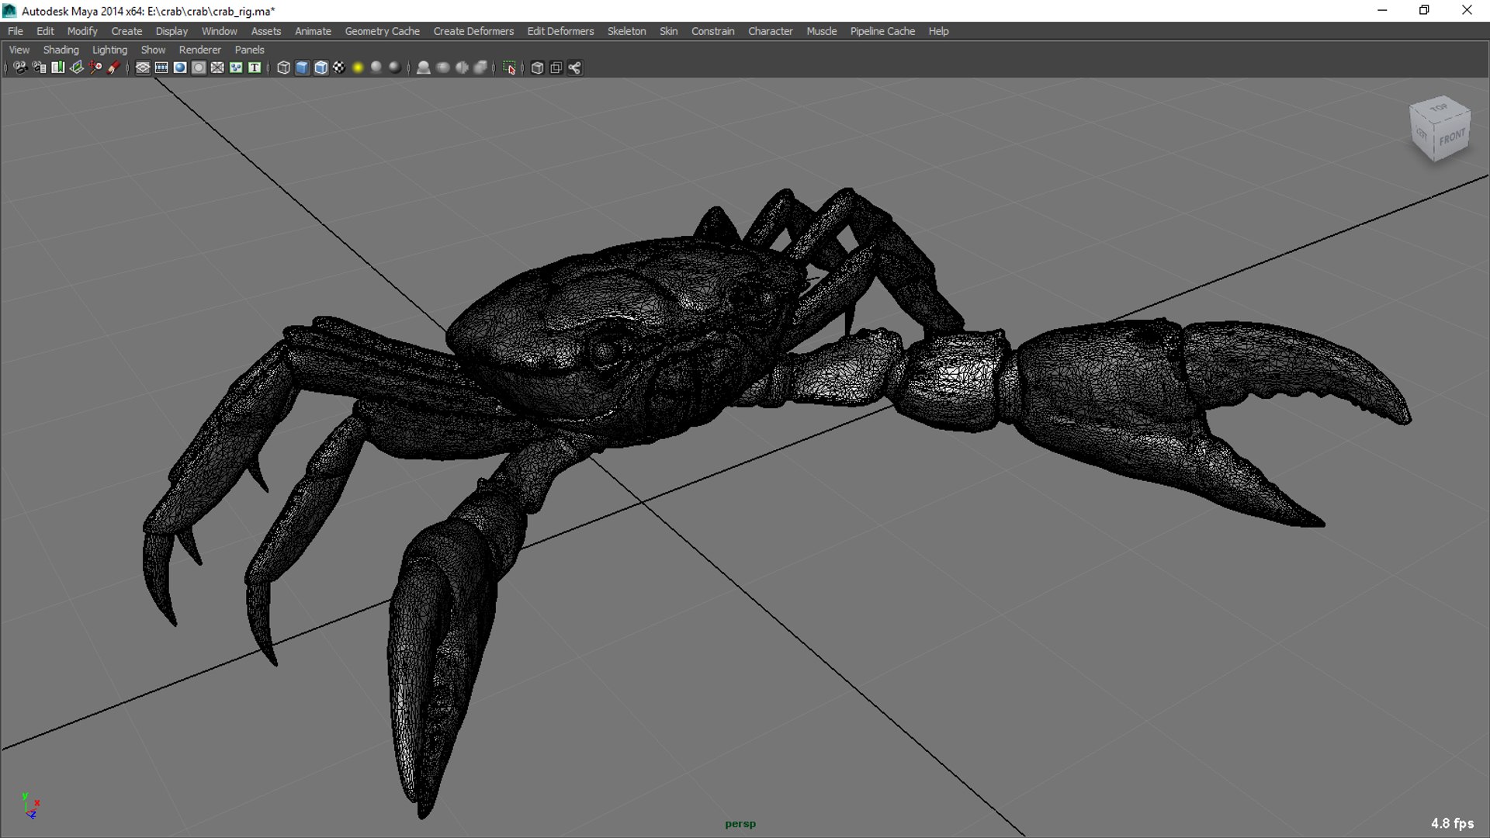The width and height of the screenshot is (1490, 838).
Task: Open the View panel menu
Action: pyautogui.click(x=19, y=50)
